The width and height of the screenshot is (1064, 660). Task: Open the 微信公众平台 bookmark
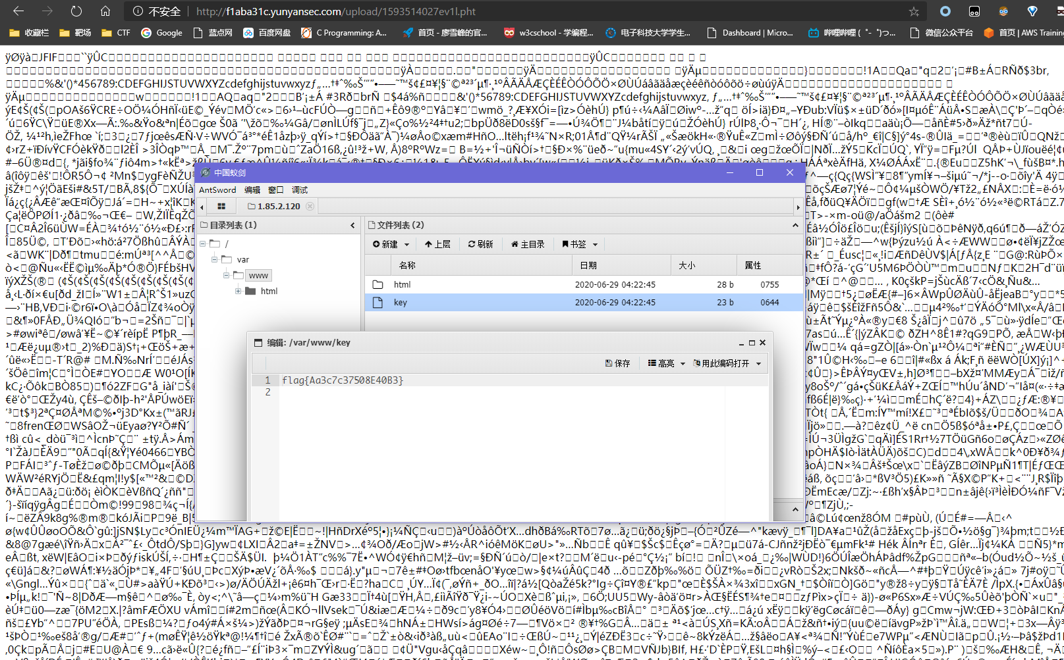pos(941,32)
